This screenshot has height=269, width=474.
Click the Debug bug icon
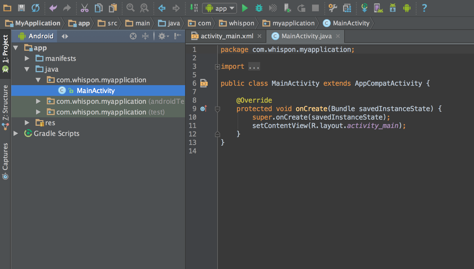[x=259, y=8]
